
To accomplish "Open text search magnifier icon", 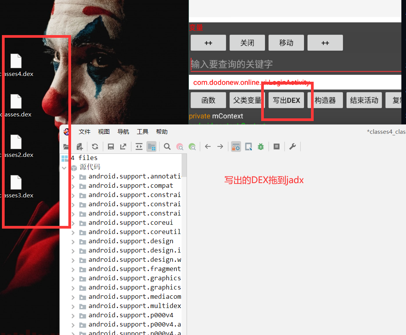I will coord(167,146).
